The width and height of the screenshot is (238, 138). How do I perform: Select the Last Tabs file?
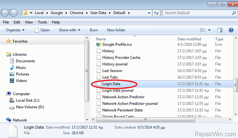(x=110, y=77)
